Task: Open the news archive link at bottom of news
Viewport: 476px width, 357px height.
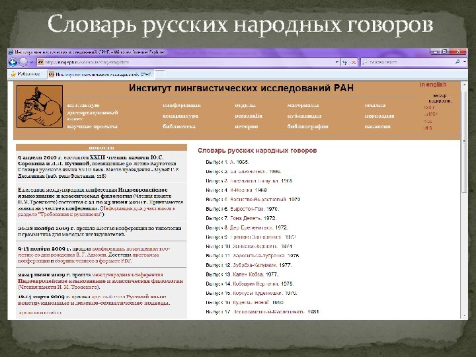Action: (x=40, y=313)
